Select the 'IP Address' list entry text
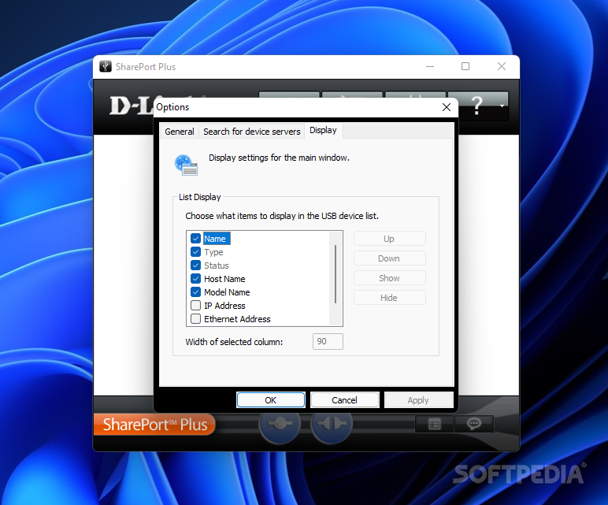The width and height of the screenshot is (608, 505). (x=224, y=306)
